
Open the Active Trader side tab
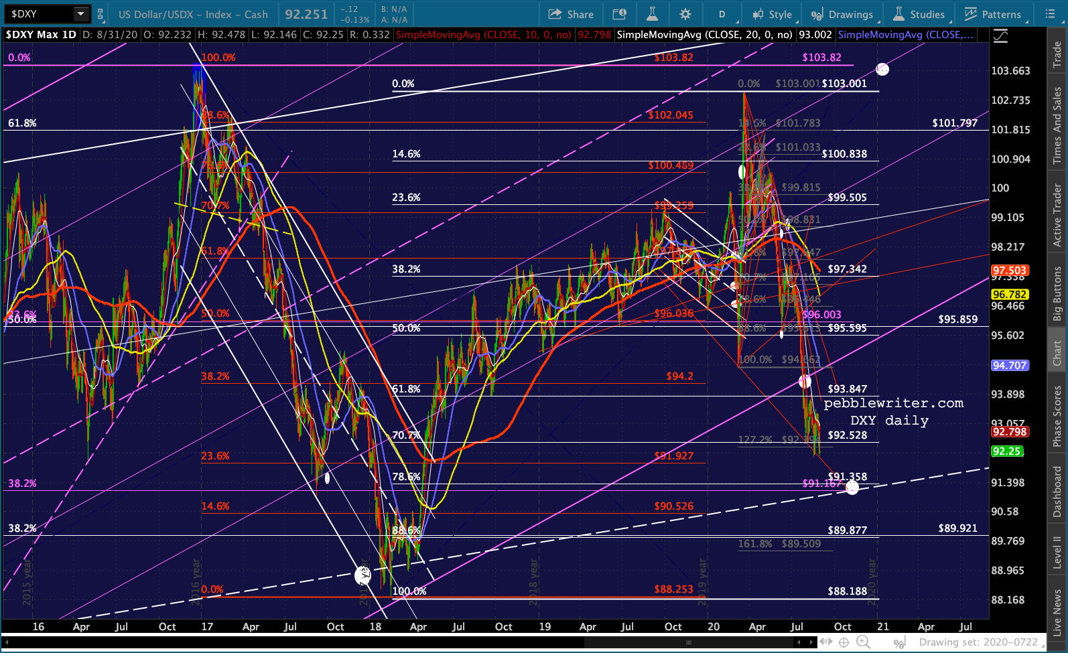(x=1057, y=215)
